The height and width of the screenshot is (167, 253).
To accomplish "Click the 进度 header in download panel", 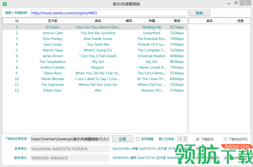I will (x=240, y=21).
